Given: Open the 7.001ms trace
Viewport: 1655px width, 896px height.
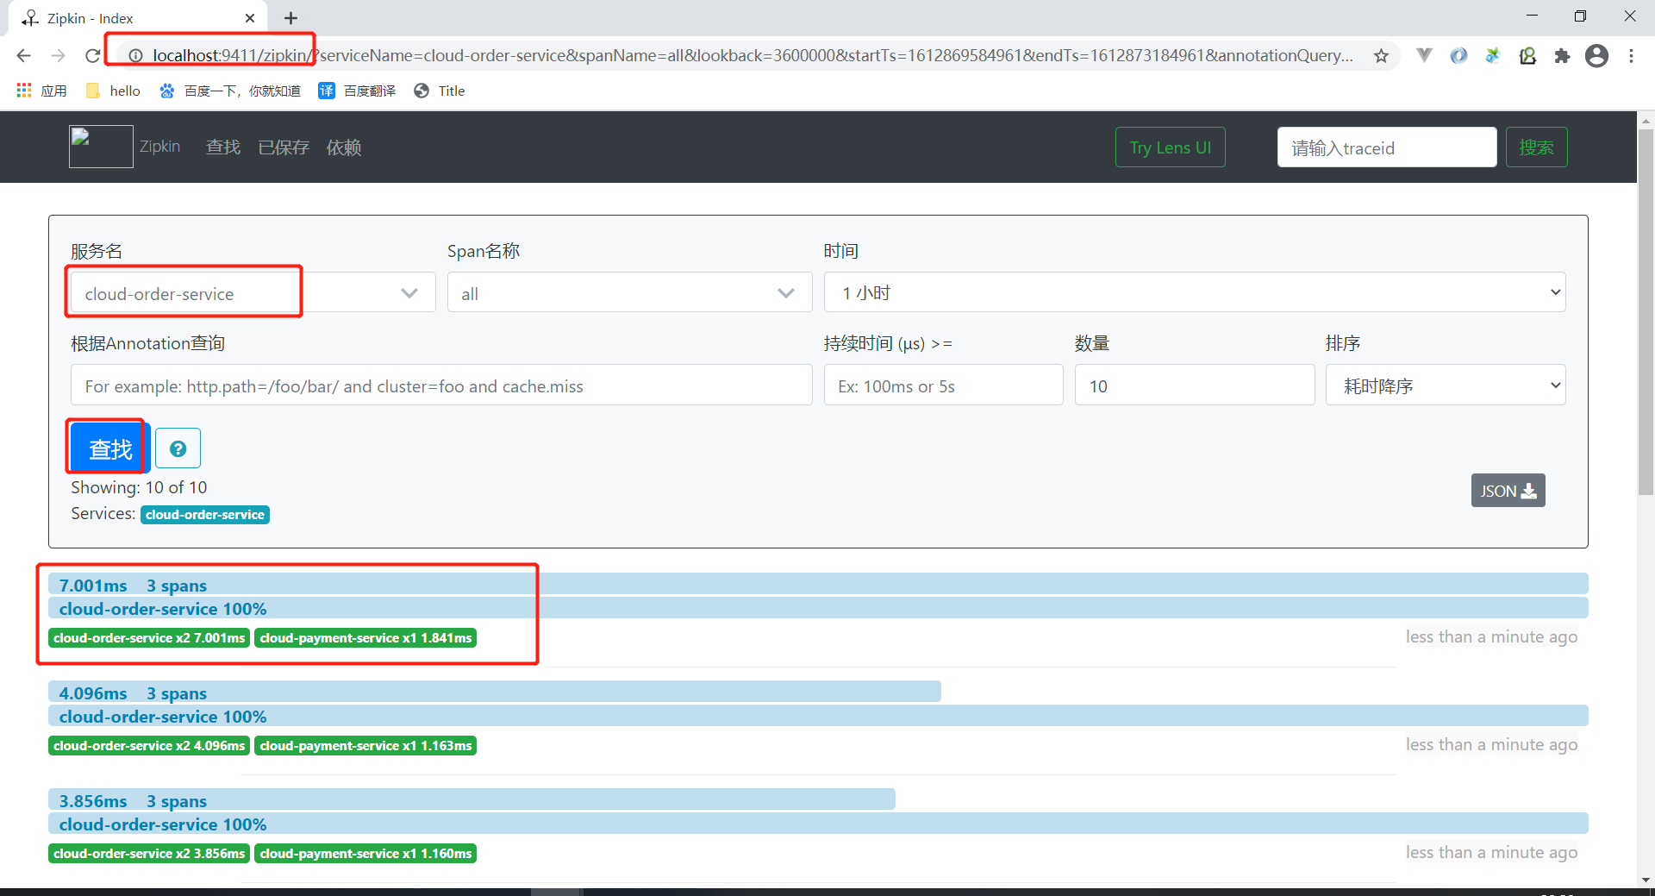Looking at the screenshot, I should pos(818,585).
